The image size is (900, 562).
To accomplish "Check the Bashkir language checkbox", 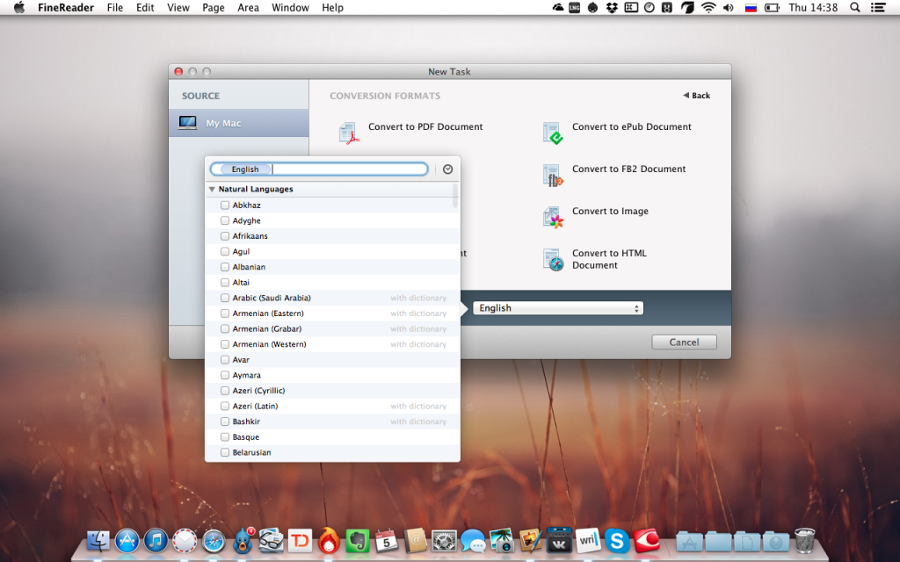I will point(225,421).
